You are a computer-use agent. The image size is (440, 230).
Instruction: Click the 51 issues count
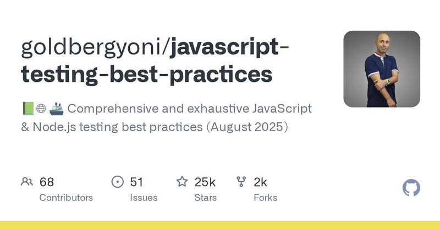pyautogui.click(x=136, y=182)
